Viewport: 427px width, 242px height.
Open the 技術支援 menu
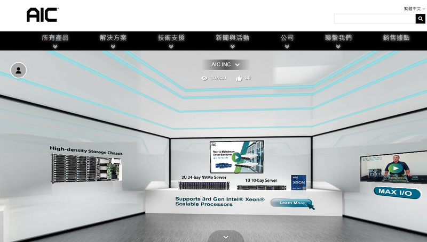[171, 38]
